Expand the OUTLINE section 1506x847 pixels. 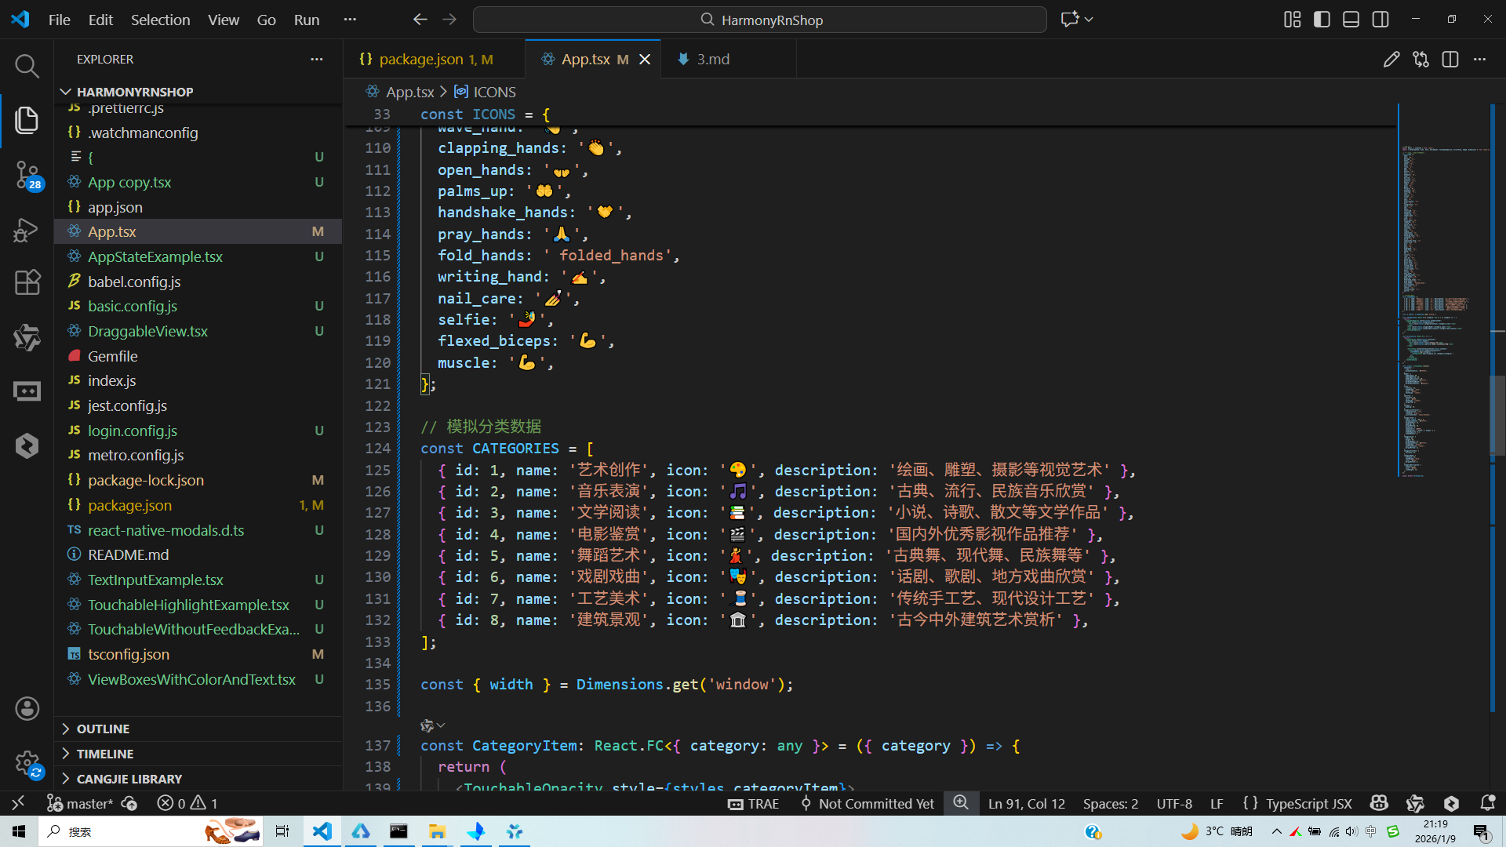click(103, 729)
